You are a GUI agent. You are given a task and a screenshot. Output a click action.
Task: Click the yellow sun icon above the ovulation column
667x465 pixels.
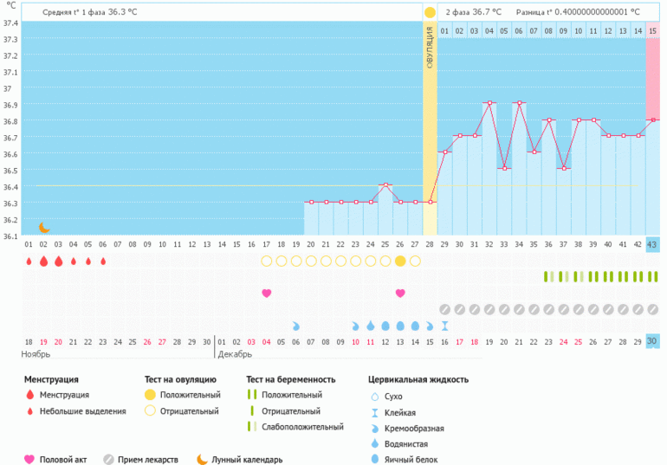pyautogui.click(x=430, y=12)
